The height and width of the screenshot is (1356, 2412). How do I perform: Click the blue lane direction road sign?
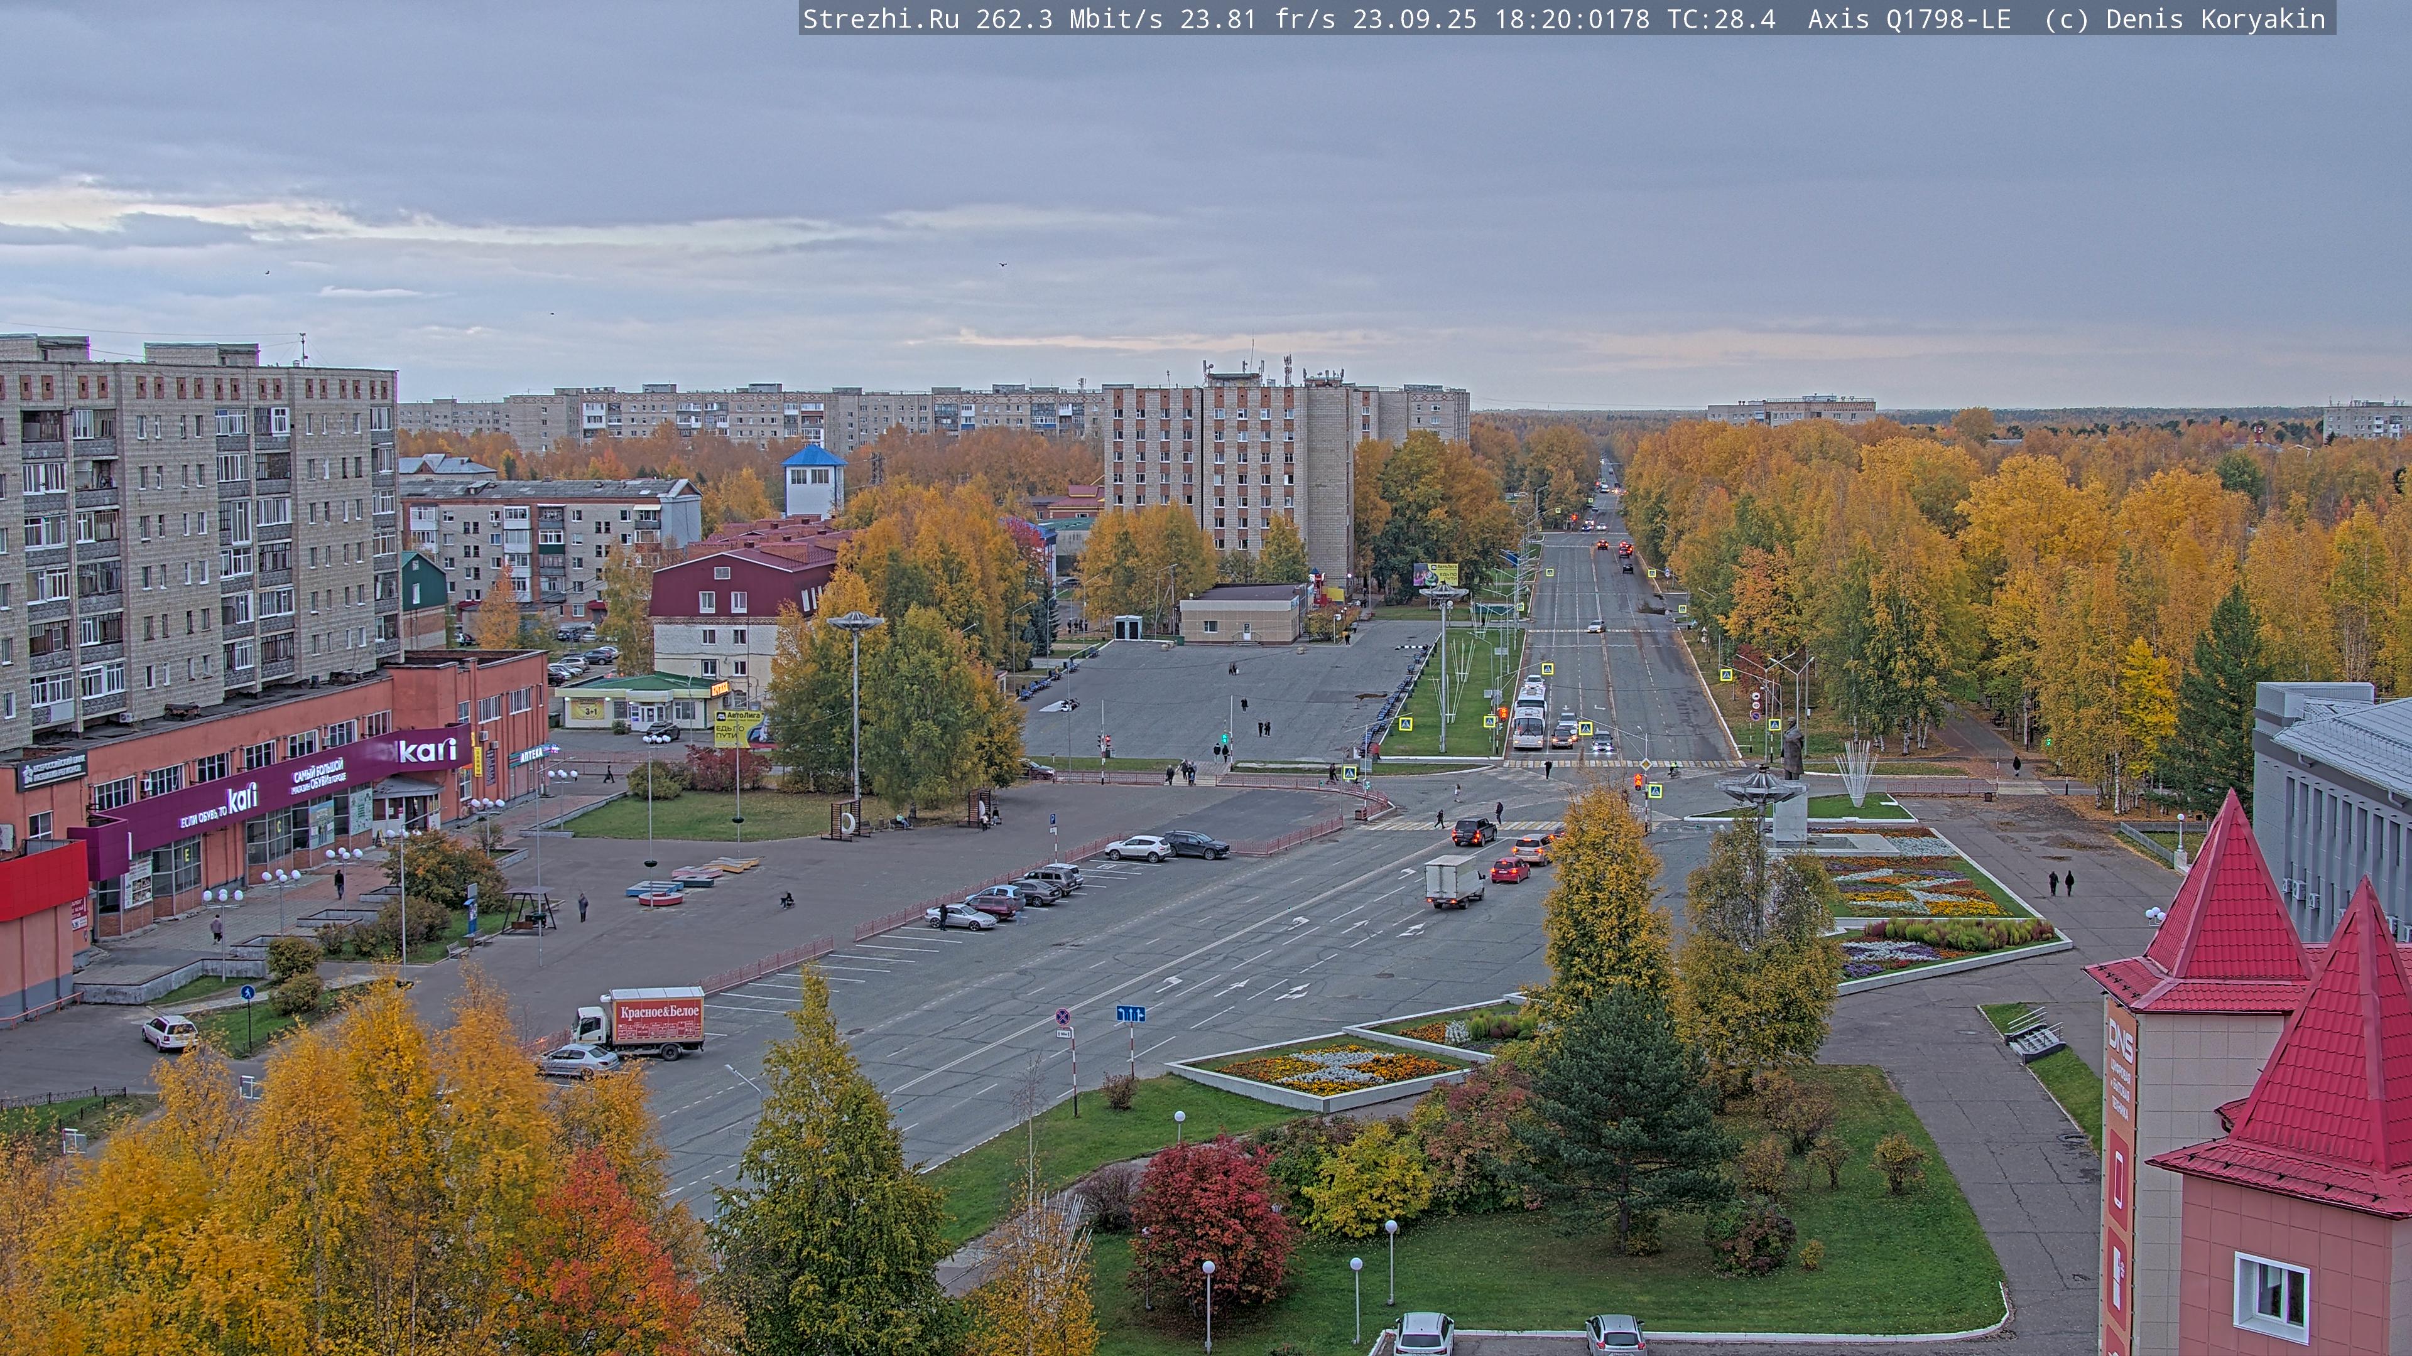(1130, 1013)
